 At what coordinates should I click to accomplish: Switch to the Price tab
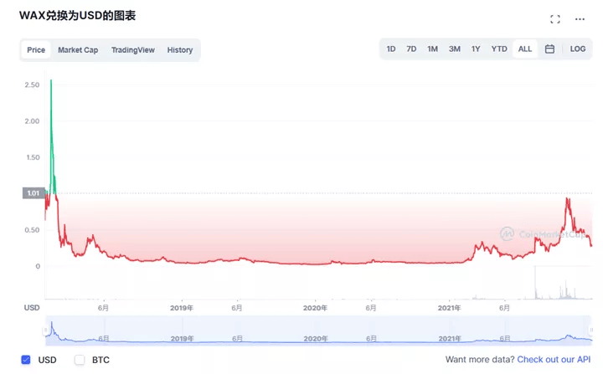[36, 50]
